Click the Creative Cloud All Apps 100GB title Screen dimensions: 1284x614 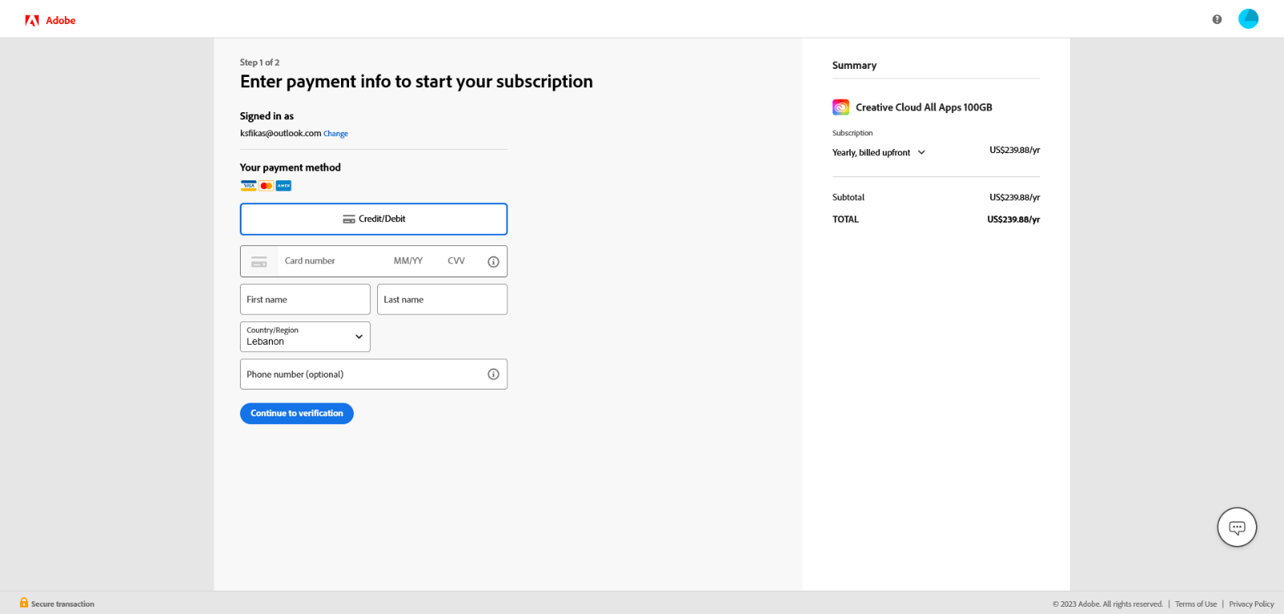(924, 107)
